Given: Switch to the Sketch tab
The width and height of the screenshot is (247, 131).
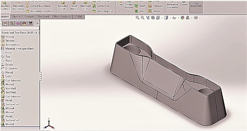Looking at the screenshot, I should (x=16, y=17).
